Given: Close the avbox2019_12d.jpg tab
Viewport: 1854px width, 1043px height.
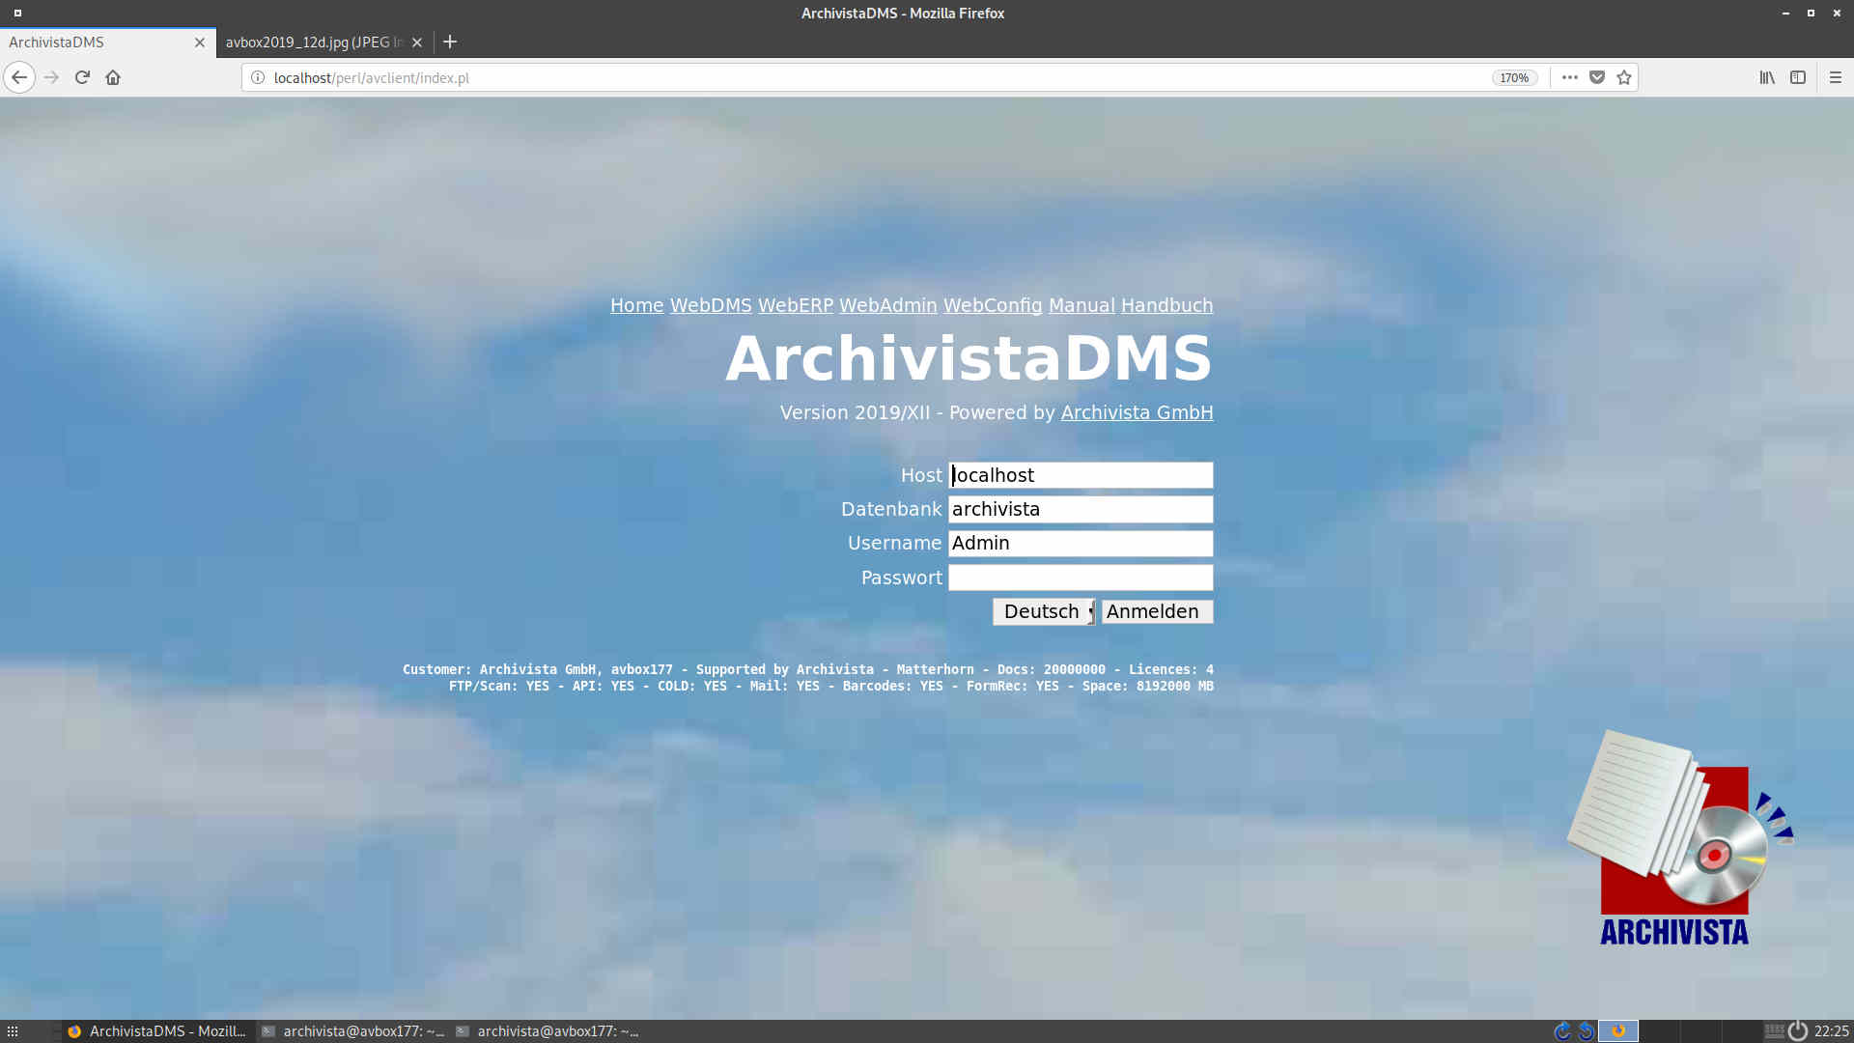Looking at the screenshot, I should tap(417, 42).
